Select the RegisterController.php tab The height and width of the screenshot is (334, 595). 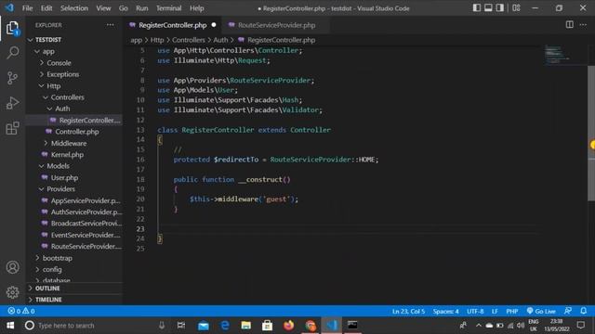172,25
